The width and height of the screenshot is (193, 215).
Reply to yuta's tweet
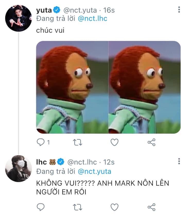click(41, 142)
